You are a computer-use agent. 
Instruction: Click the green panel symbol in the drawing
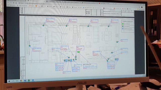(x=78, y=52)
